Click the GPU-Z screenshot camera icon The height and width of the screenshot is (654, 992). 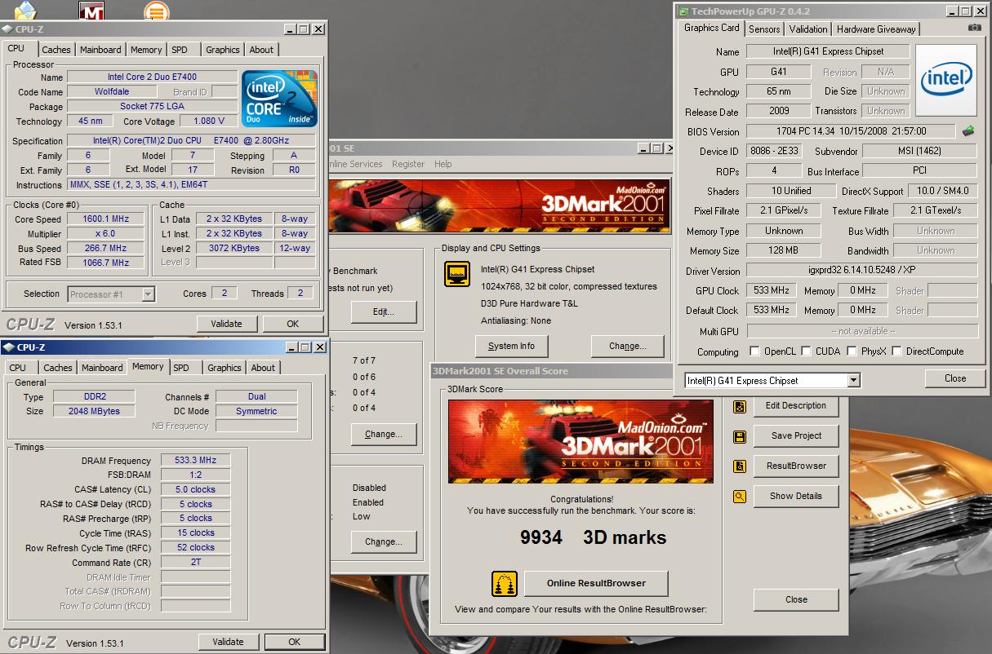[974, 28]
